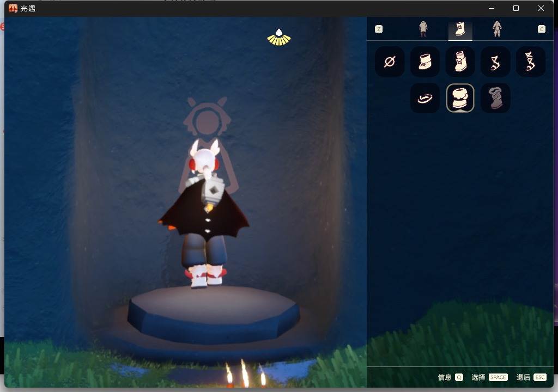Pick the short laced sandals icon
Image resolution: width=558 pixels, height=392 pixels.
click(x=495, y=62)
